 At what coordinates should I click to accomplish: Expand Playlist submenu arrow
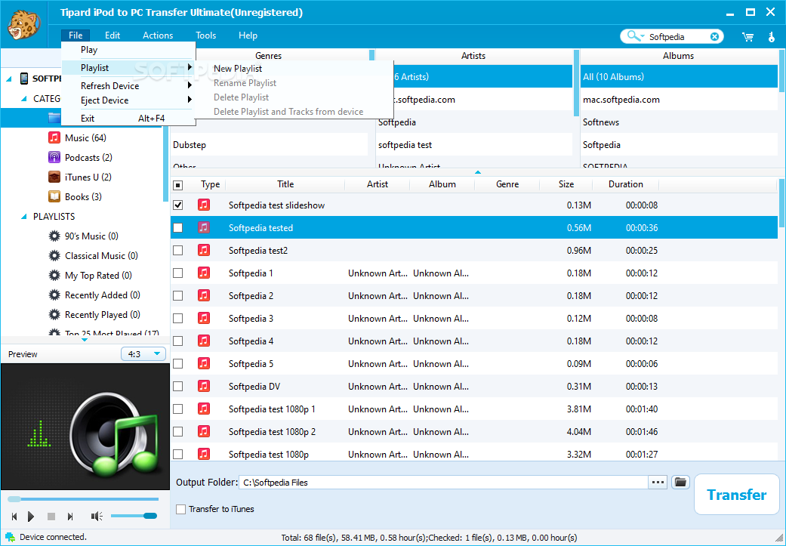coord(190,67)
